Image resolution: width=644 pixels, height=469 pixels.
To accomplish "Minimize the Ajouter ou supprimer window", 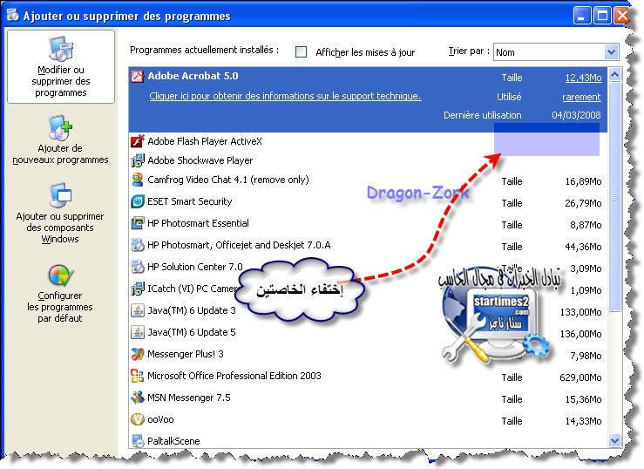I will click(582, 16).
